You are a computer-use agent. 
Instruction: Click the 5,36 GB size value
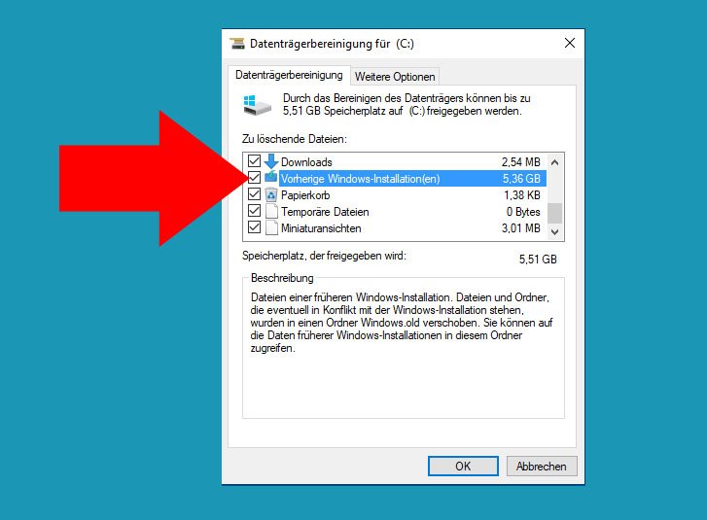click(521, 179)
